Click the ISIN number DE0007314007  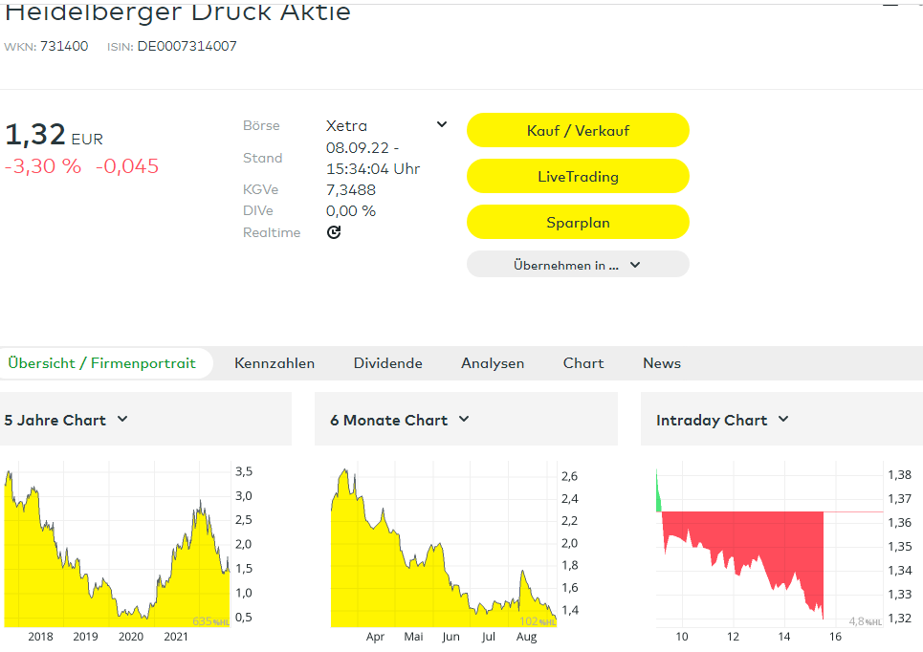[x=187, y=46]
